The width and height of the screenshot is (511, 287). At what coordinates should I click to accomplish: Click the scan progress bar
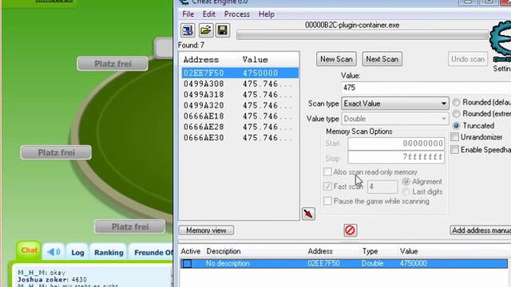coord(362,35)
